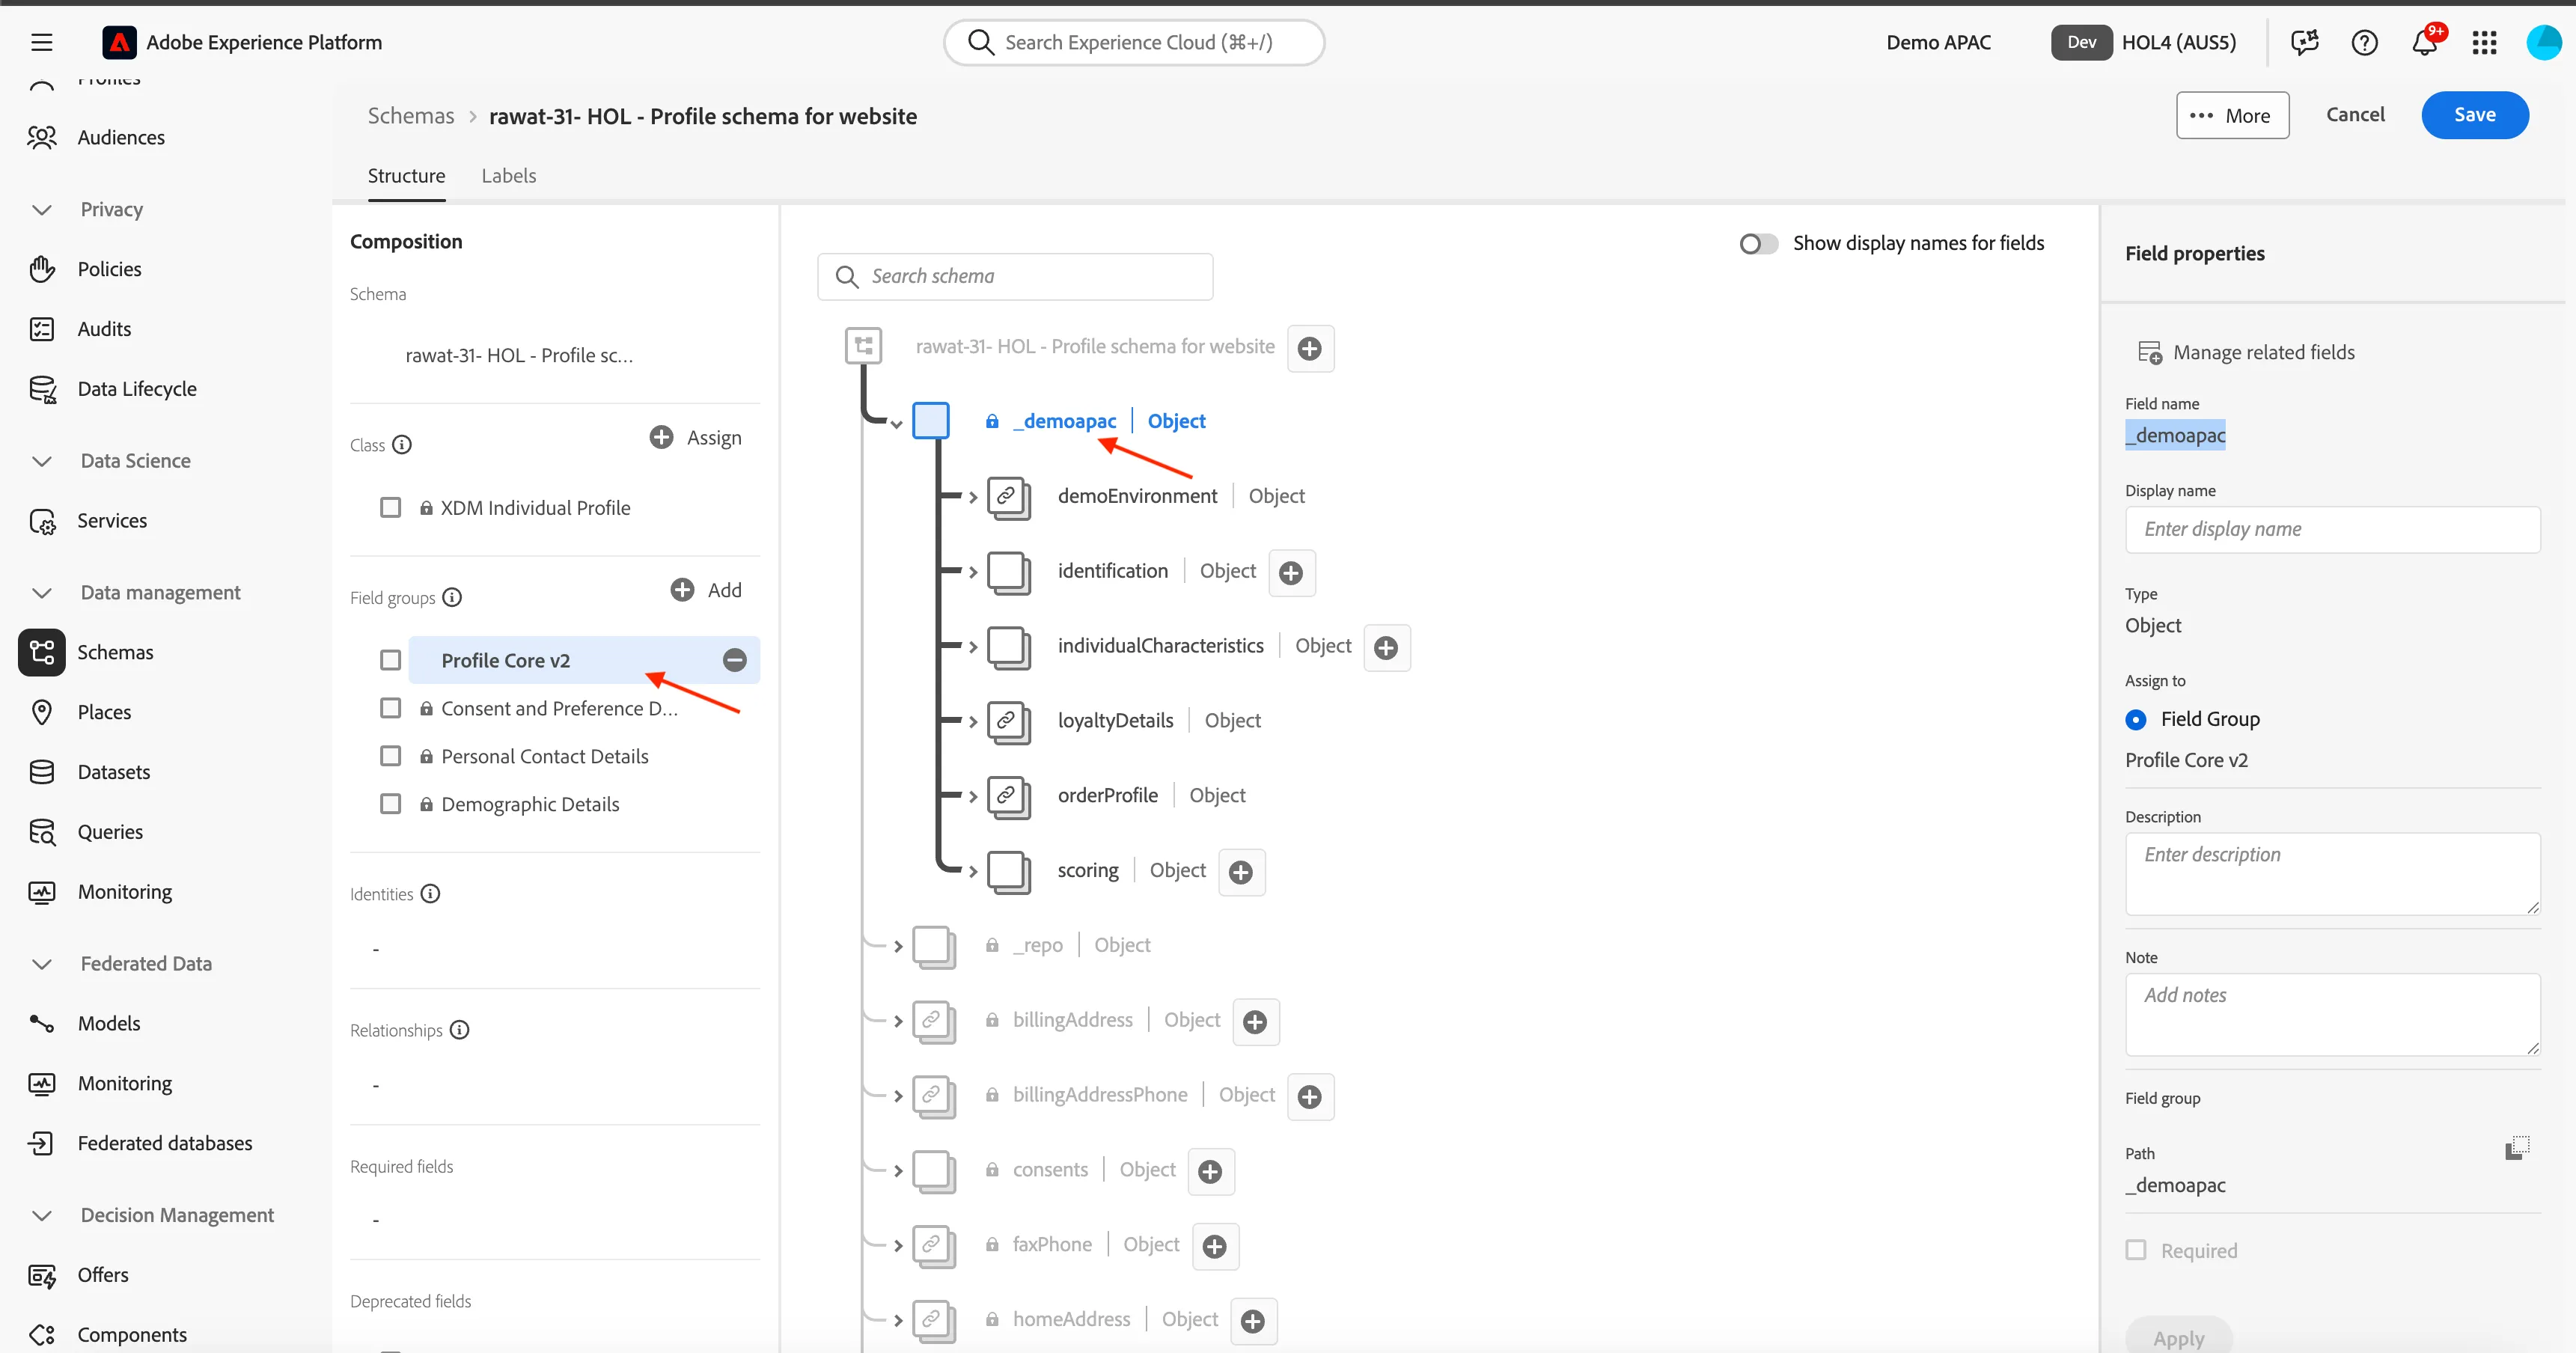Viewport: 2576px width, 1353px height.
Task: Add field to root schema plus icon
Action: 1310,348
